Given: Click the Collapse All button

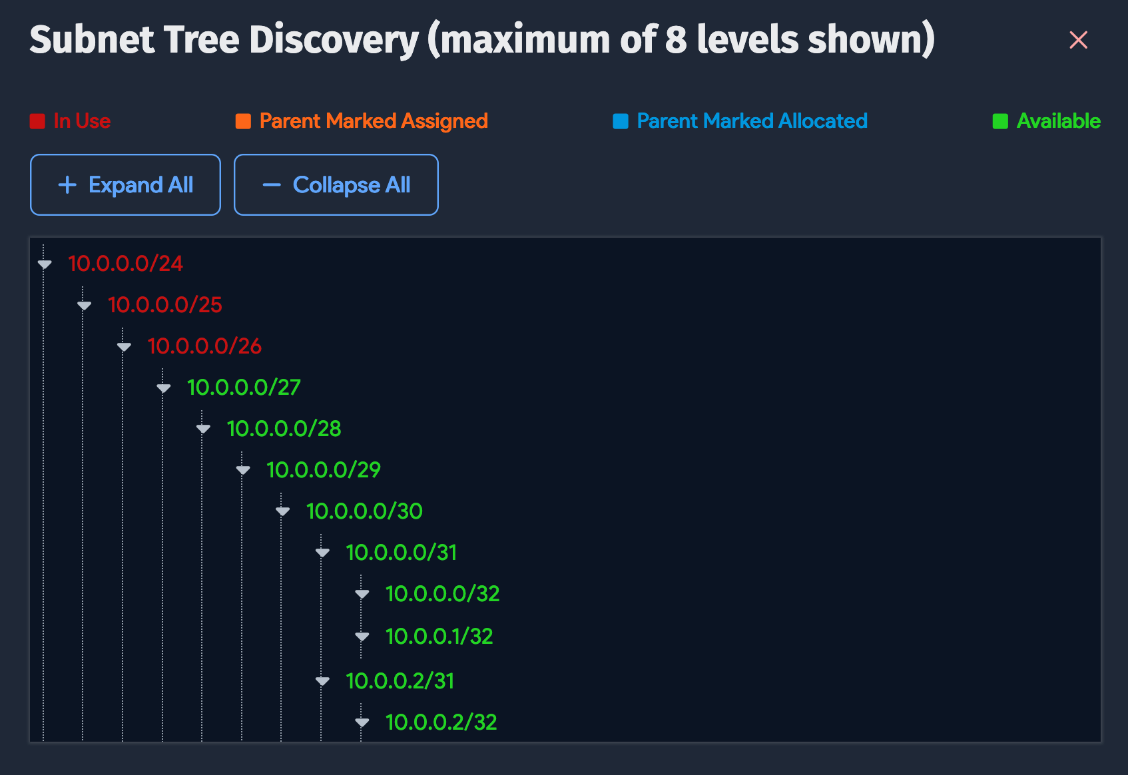Looking at the screenshot, I should (336, 184).
